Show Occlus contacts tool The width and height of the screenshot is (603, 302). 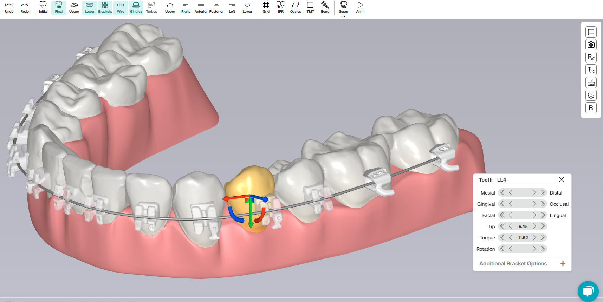click(x=296, y=8)
